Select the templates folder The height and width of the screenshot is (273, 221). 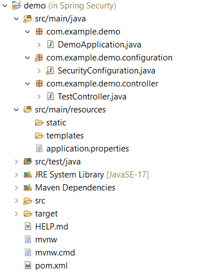(65, 136)
